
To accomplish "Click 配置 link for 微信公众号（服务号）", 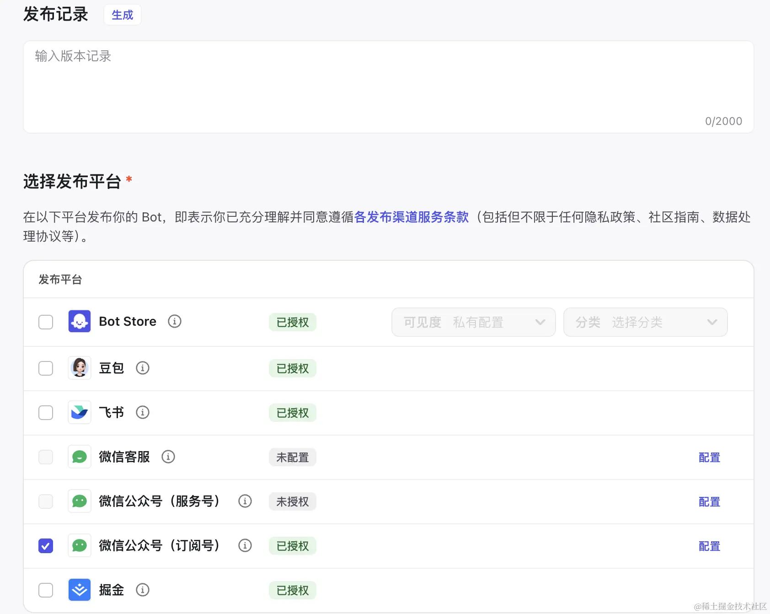I will click(709, 502).
